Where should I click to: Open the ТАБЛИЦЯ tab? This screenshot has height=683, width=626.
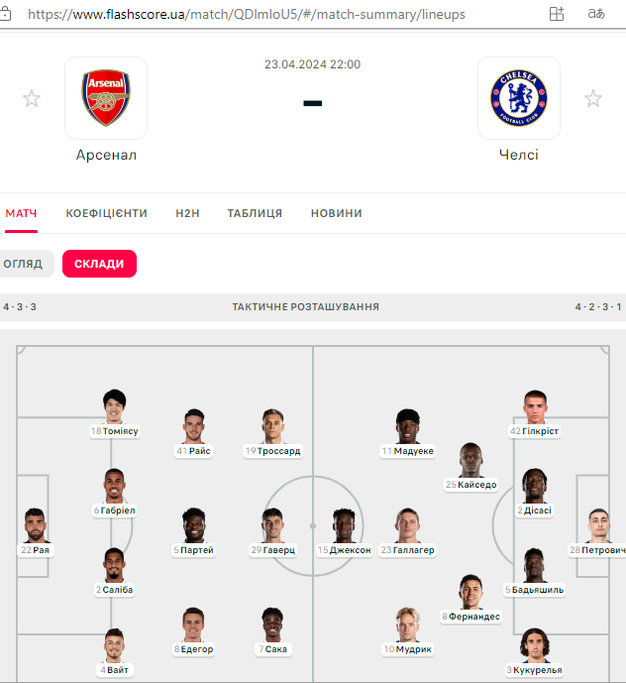click(x=256, y=213)
